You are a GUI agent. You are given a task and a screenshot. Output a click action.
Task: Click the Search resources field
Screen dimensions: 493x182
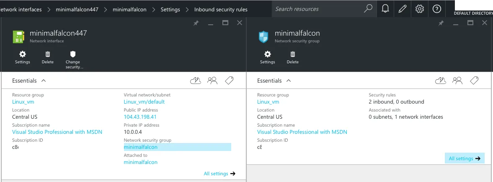point(318,9)
